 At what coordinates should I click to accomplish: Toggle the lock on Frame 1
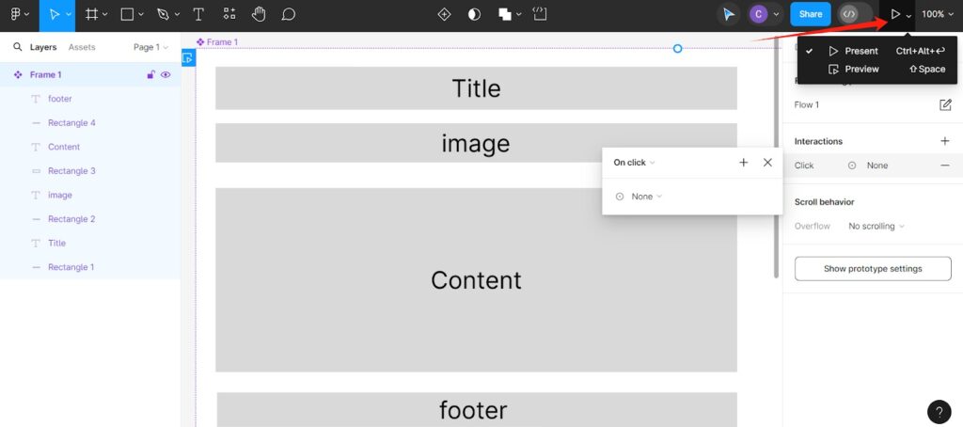click(150, 75)
